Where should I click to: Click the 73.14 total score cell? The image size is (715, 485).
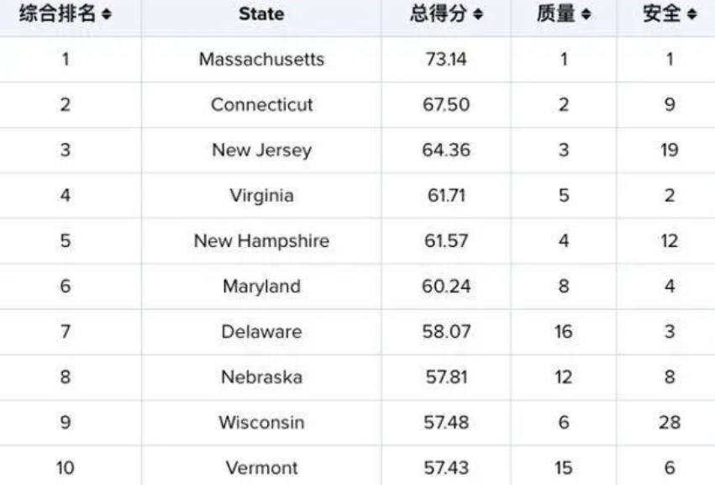click(446, 60)
